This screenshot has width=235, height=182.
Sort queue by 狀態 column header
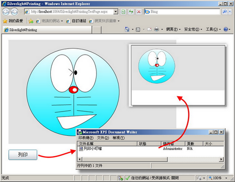pos(149,144)
